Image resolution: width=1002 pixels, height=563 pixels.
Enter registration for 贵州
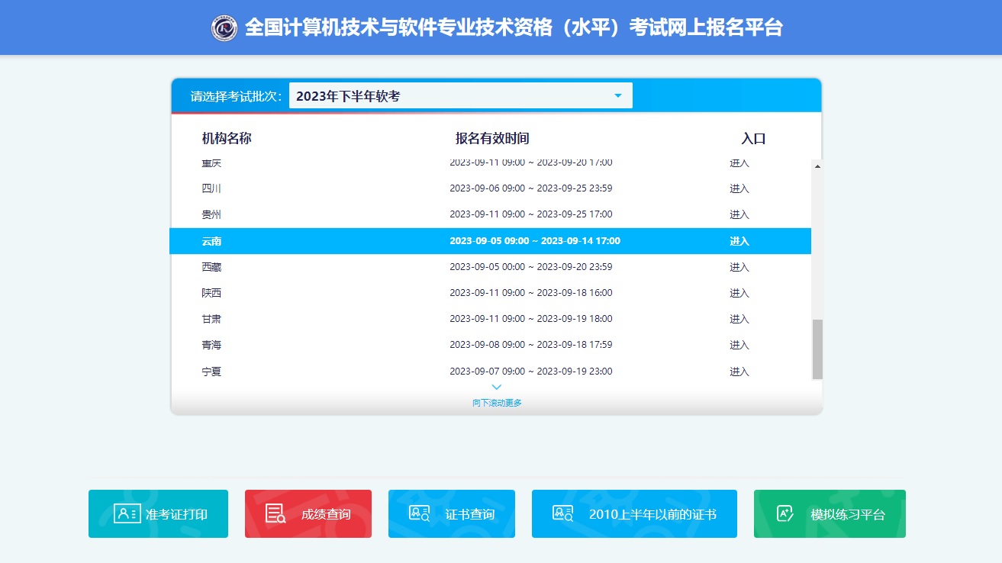739,214
